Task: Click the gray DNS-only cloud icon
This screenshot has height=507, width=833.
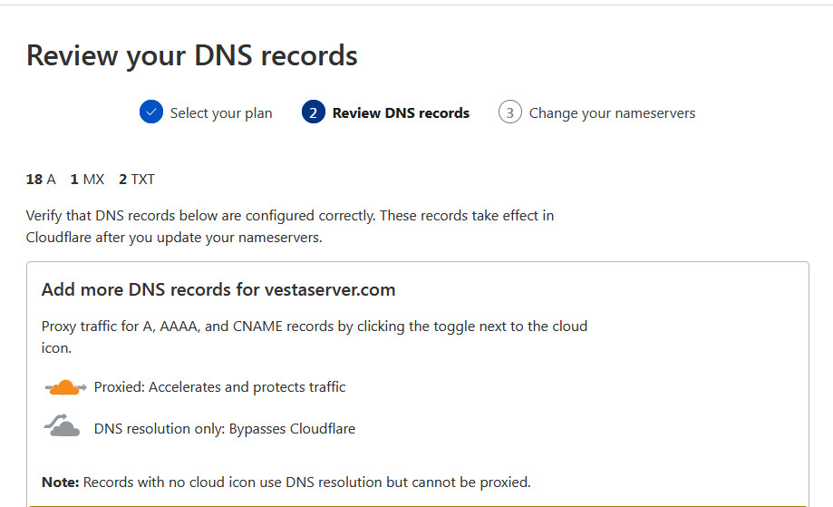Action: (63, 426)
